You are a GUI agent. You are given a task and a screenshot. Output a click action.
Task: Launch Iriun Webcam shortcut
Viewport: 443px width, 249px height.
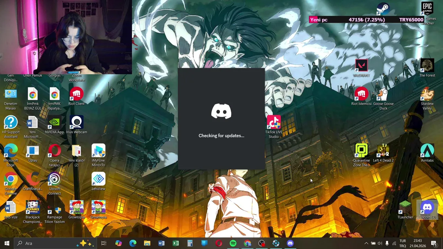76,125
